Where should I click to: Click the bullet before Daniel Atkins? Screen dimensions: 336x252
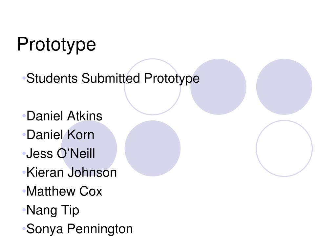pos(24,116)
